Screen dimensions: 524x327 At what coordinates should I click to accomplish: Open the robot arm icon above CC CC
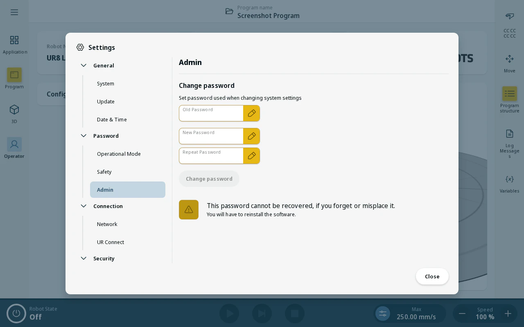[510, 16]
